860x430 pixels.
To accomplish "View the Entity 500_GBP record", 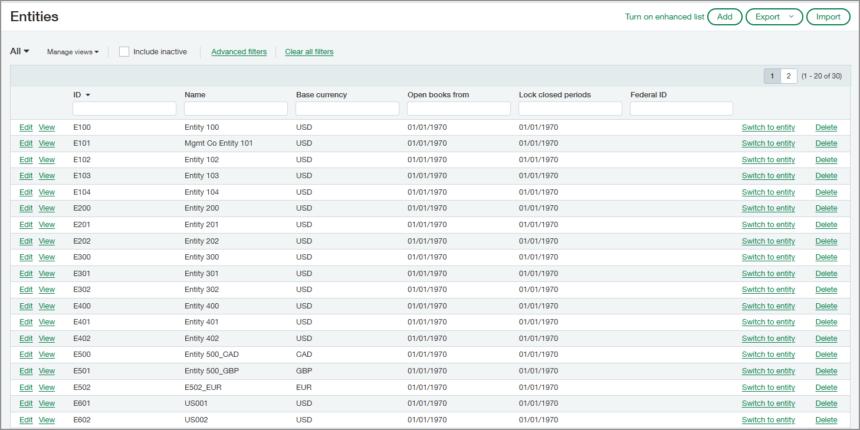I will coord(47,370).
